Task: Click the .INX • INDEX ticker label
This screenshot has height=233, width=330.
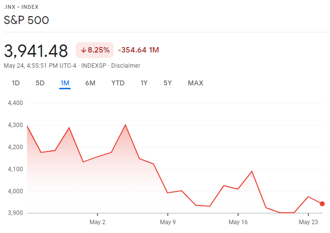Action: tap(21, 7)
